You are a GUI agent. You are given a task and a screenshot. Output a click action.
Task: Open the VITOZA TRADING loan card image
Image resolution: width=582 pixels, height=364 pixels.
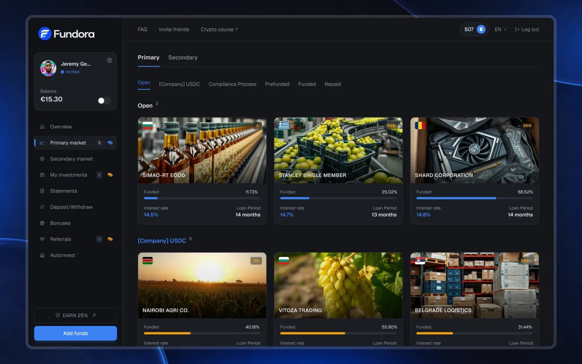(x=338, y=286)
